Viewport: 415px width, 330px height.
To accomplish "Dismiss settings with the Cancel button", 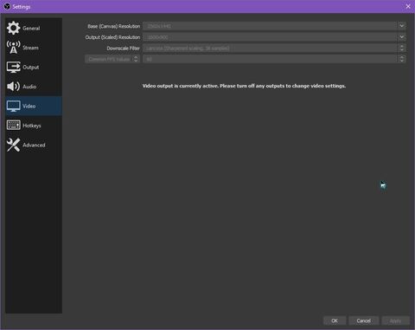I will (364, 320).
